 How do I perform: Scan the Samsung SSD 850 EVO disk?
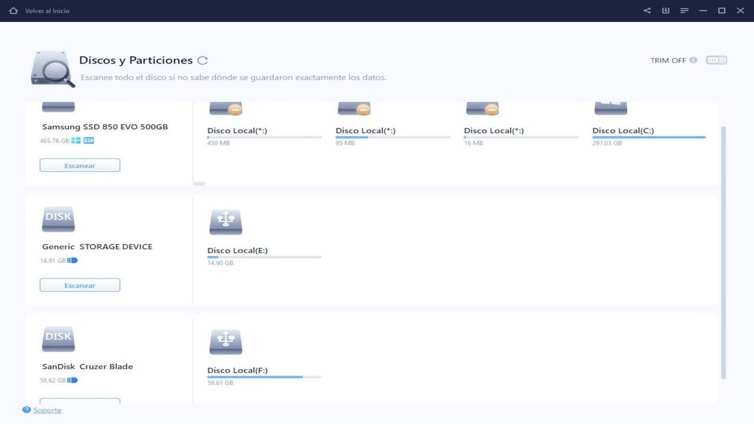[x=80, y=165]
